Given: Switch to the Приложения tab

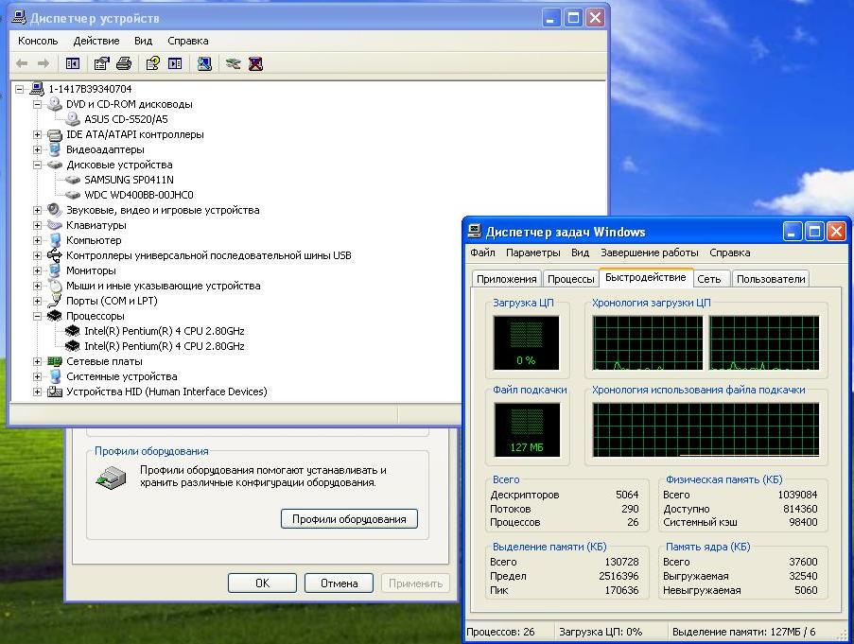Looking at the screenshot, I should point(507,279).
